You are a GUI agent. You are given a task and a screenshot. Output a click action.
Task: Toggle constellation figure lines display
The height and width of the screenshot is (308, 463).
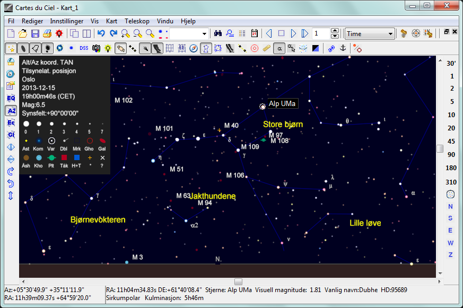coord(206,49)
